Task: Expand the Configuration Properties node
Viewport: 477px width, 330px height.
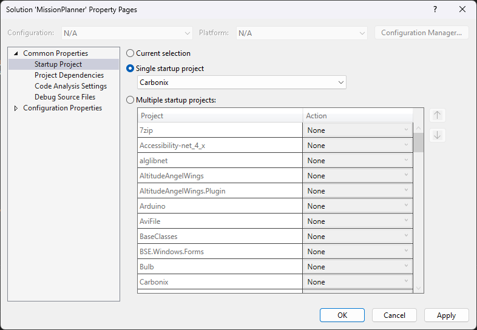Action: [16, 108]
